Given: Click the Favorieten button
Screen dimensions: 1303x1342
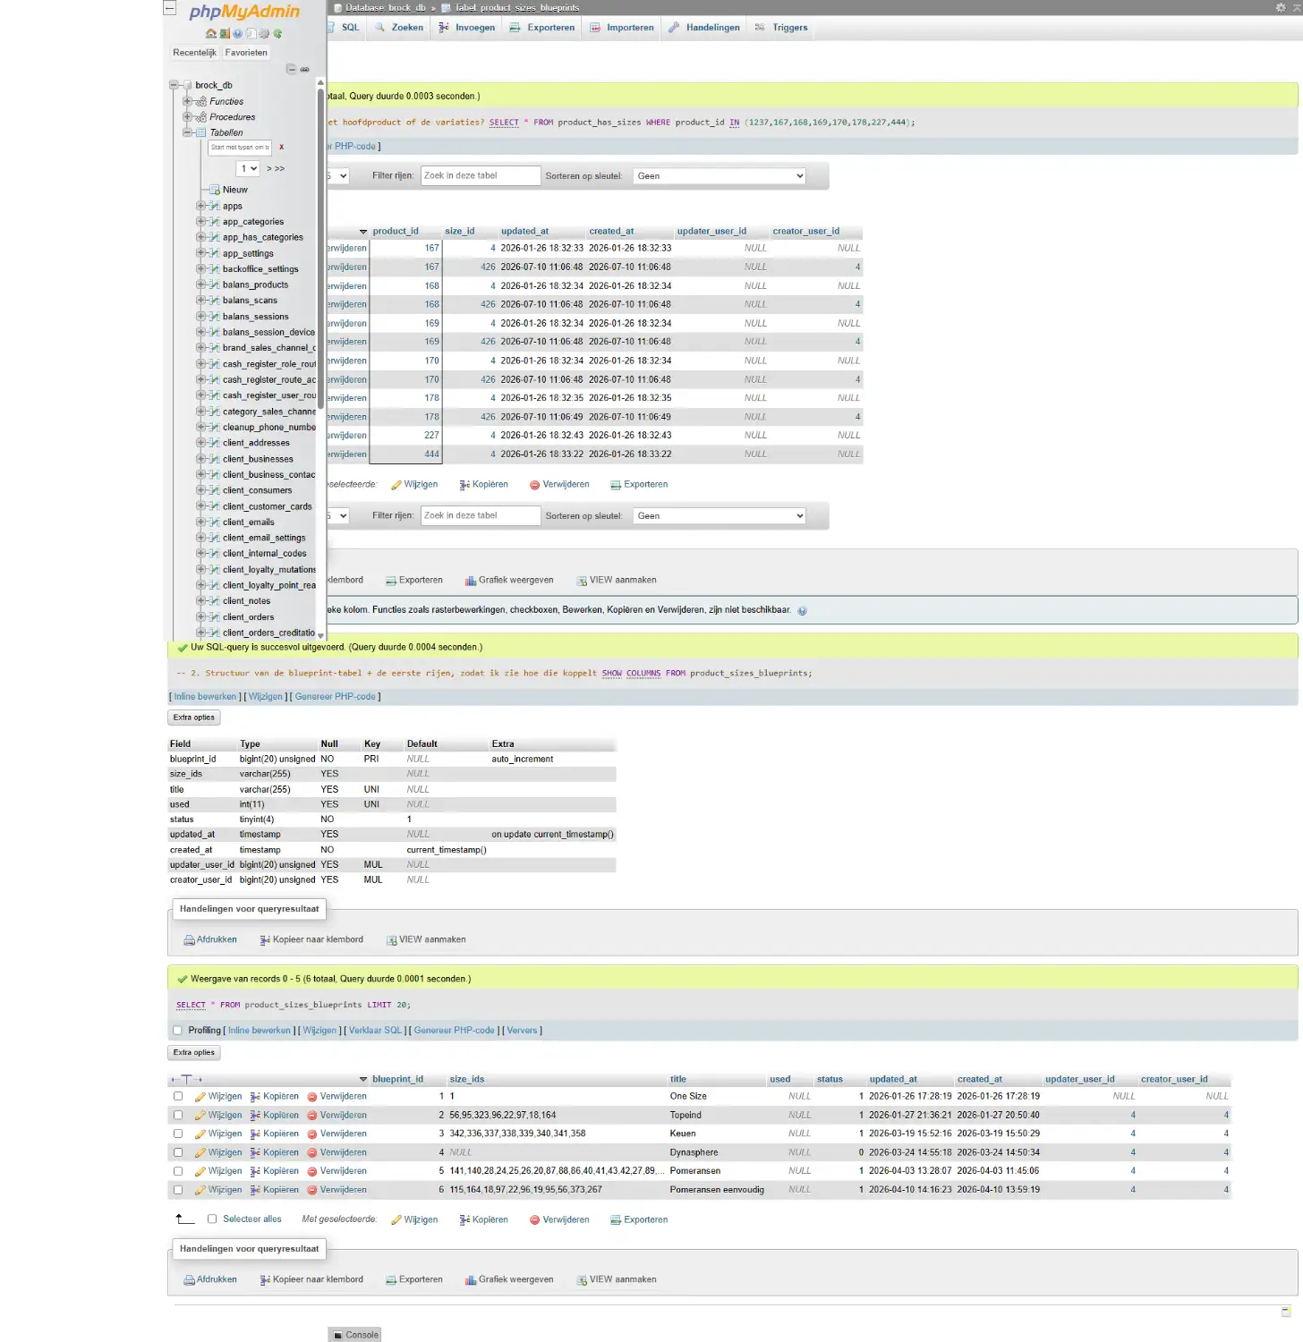Looking at the screenshot, I should coord(246,53).
